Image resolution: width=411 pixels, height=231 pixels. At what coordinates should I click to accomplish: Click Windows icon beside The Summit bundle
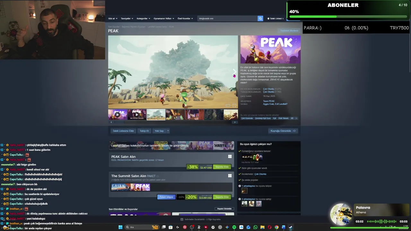230,176
